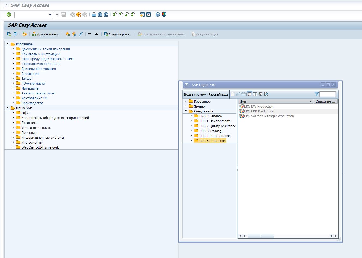The width and height of the screenshot is (362, 258).
Task: Click the Другое меню button
Action: 45,34
